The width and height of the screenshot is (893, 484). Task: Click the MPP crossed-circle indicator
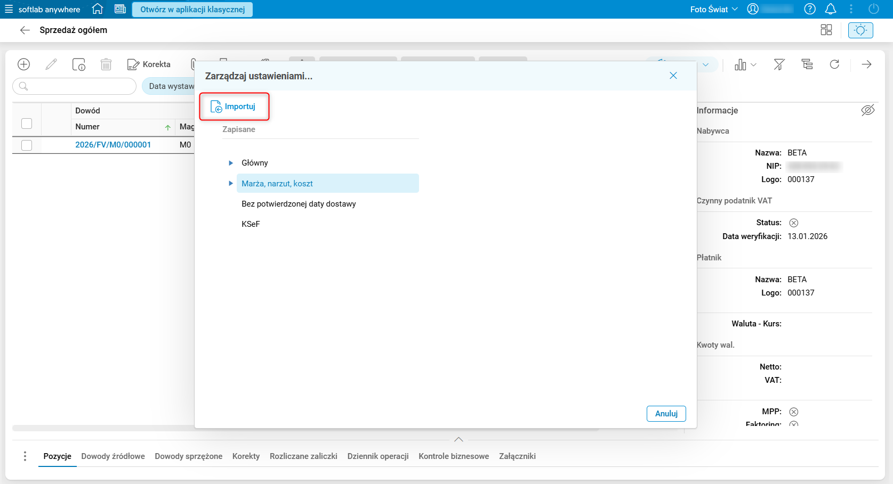pos(794,412)
